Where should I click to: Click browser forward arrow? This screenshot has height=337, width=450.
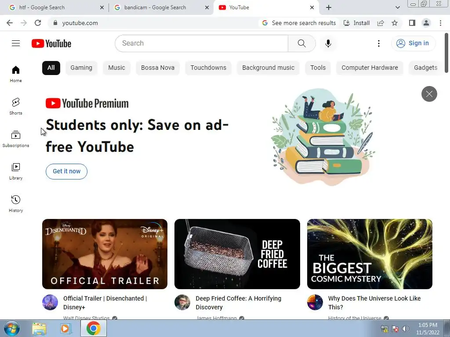coord(24,23)
